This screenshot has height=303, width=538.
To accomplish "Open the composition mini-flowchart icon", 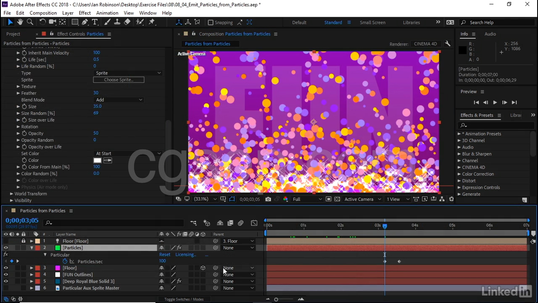I will (x=193, y=223).
